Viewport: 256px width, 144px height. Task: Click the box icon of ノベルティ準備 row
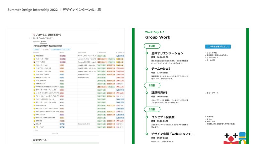(x=34, y=62)
